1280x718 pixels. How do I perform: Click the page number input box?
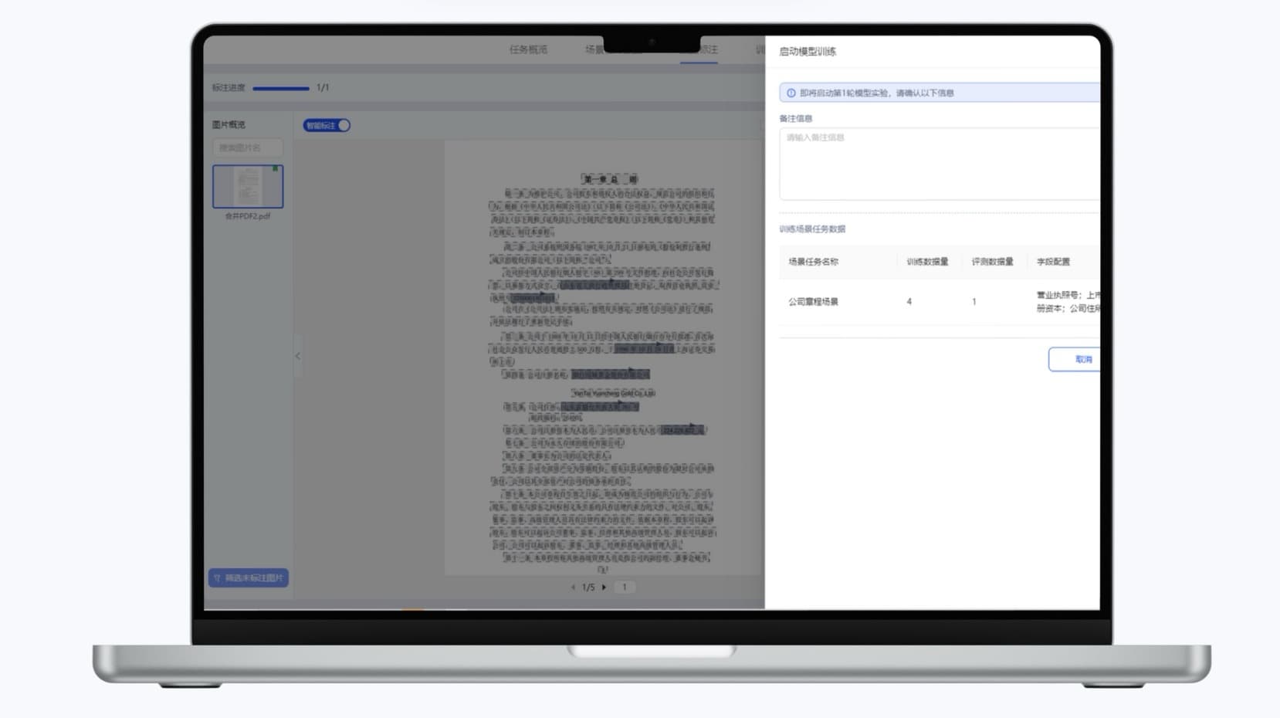point(625,588)
